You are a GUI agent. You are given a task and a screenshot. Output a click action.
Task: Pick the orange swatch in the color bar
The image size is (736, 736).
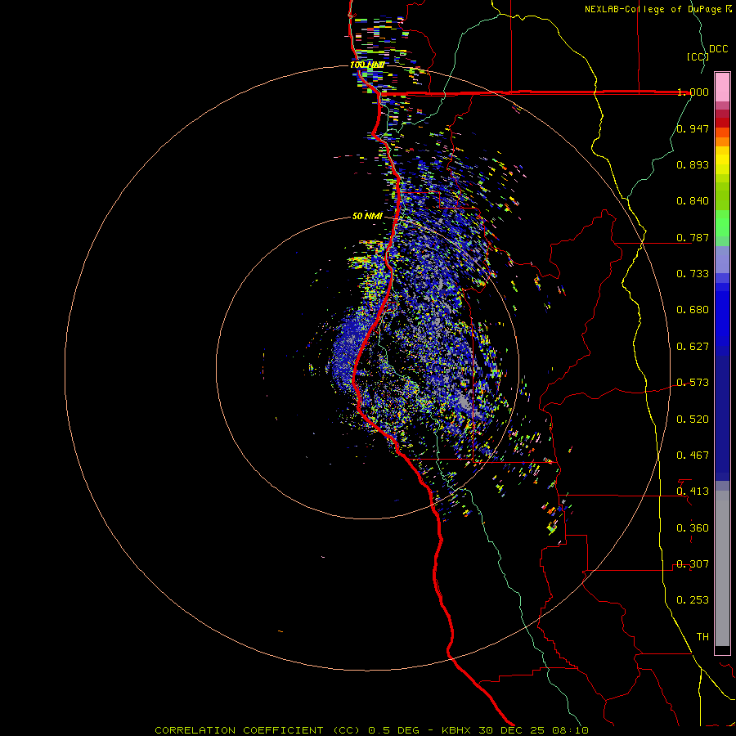click(722, 141)
